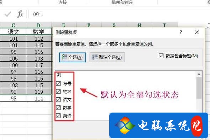Click the fx insert function icon

coord(20,14)
